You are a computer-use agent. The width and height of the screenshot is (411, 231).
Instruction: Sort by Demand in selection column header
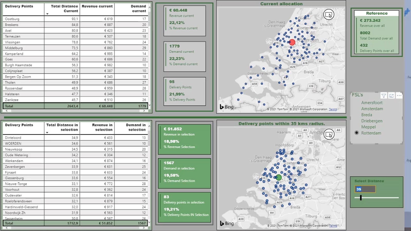136,127
